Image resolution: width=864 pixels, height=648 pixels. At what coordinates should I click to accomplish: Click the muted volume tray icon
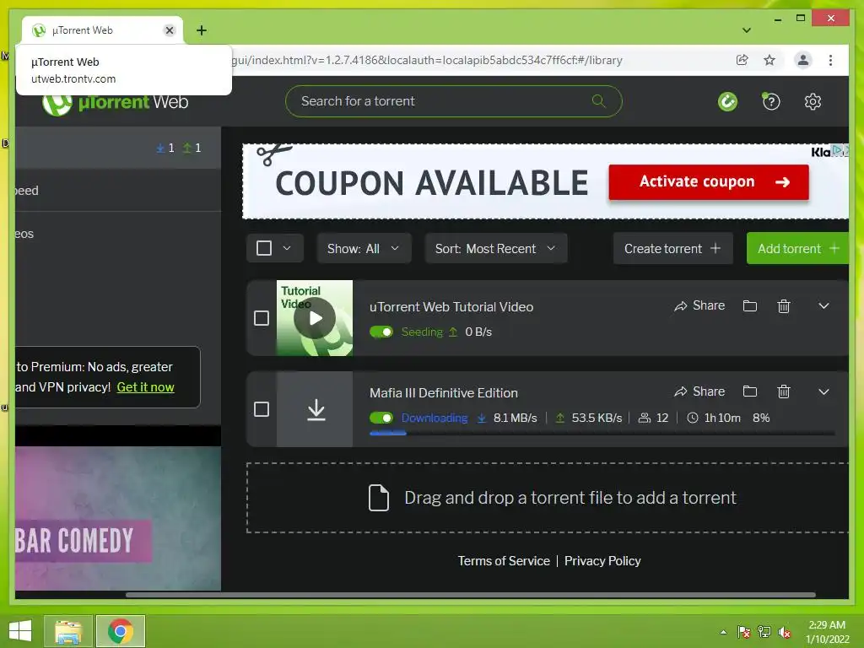[x=785, y=632]
